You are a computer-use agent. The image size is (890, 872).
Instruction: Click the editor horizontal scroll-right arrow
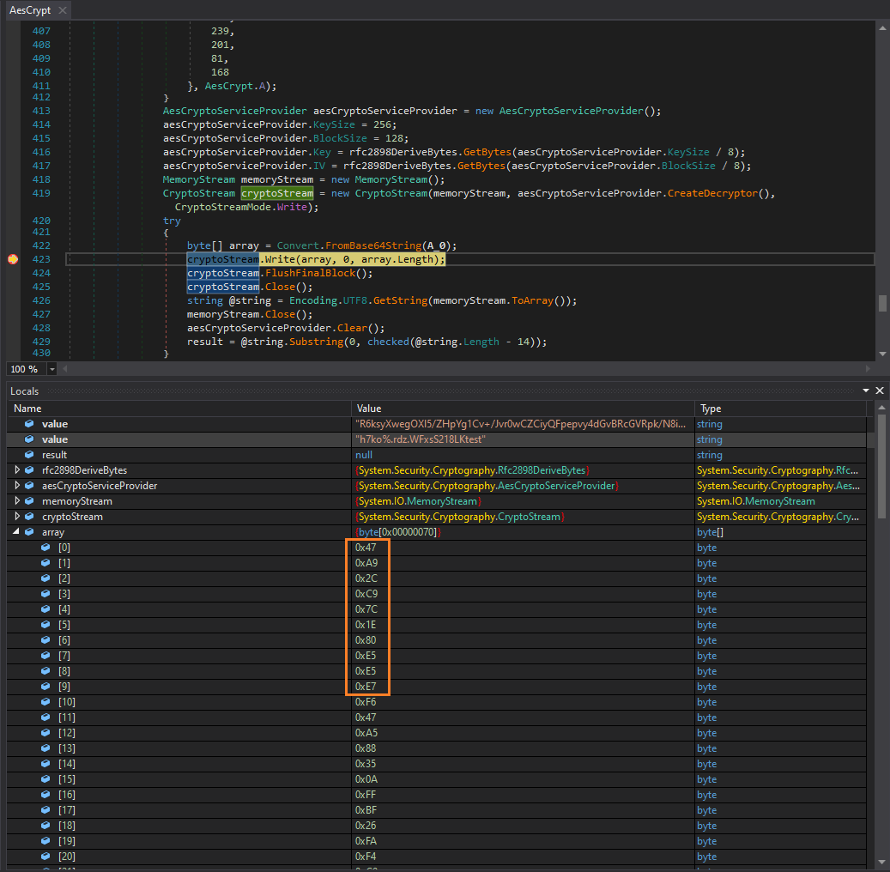868,369
